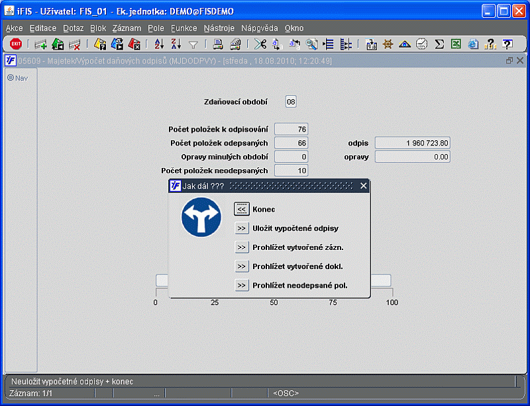Click the delete record icon with red X

[75, 44]
